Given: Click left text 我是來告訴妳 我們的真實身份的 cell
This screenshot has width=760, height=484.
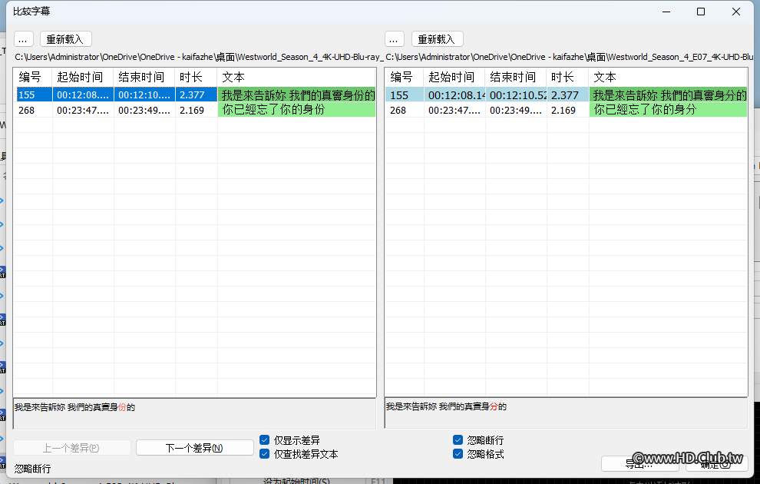Looking at the screenshot, I should coord(296,95).
